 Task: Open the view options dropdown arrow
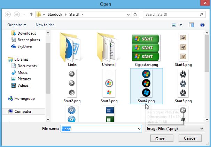(181, 25)
